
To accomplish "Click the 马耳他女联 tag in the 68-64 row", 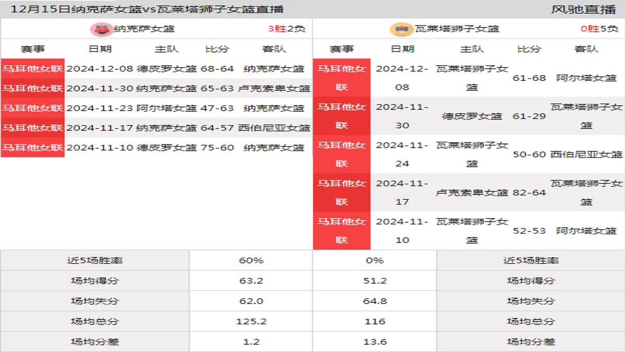I will click(32, 68).
